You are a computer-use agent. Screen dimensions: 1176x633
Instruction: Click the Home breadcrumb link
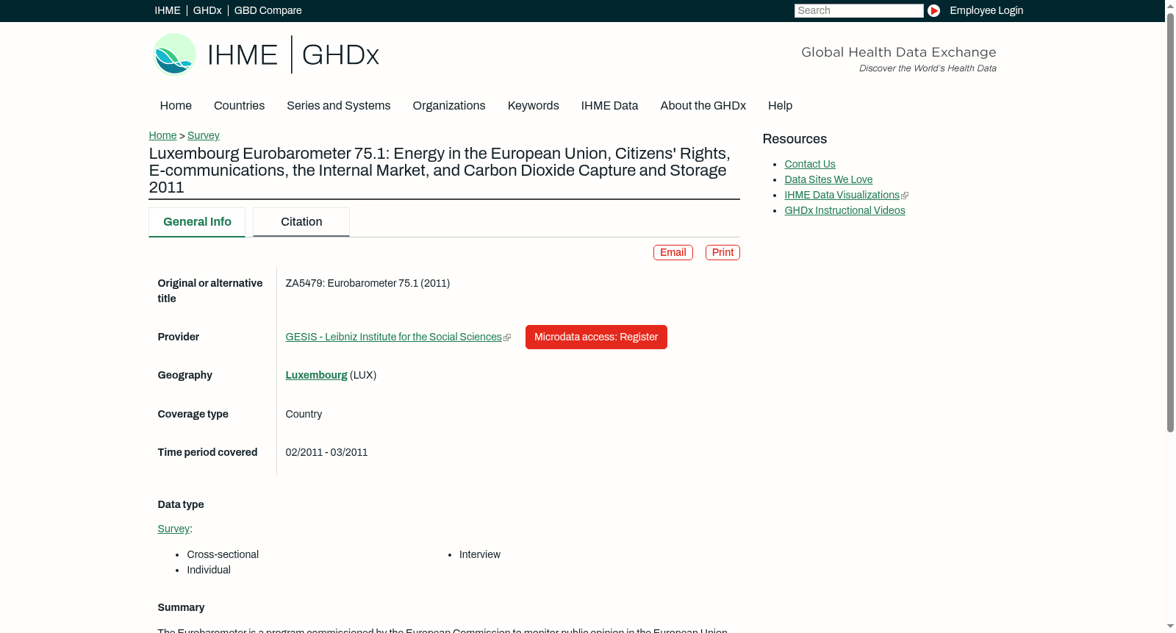pyautogui.click(x=162, y=135)
